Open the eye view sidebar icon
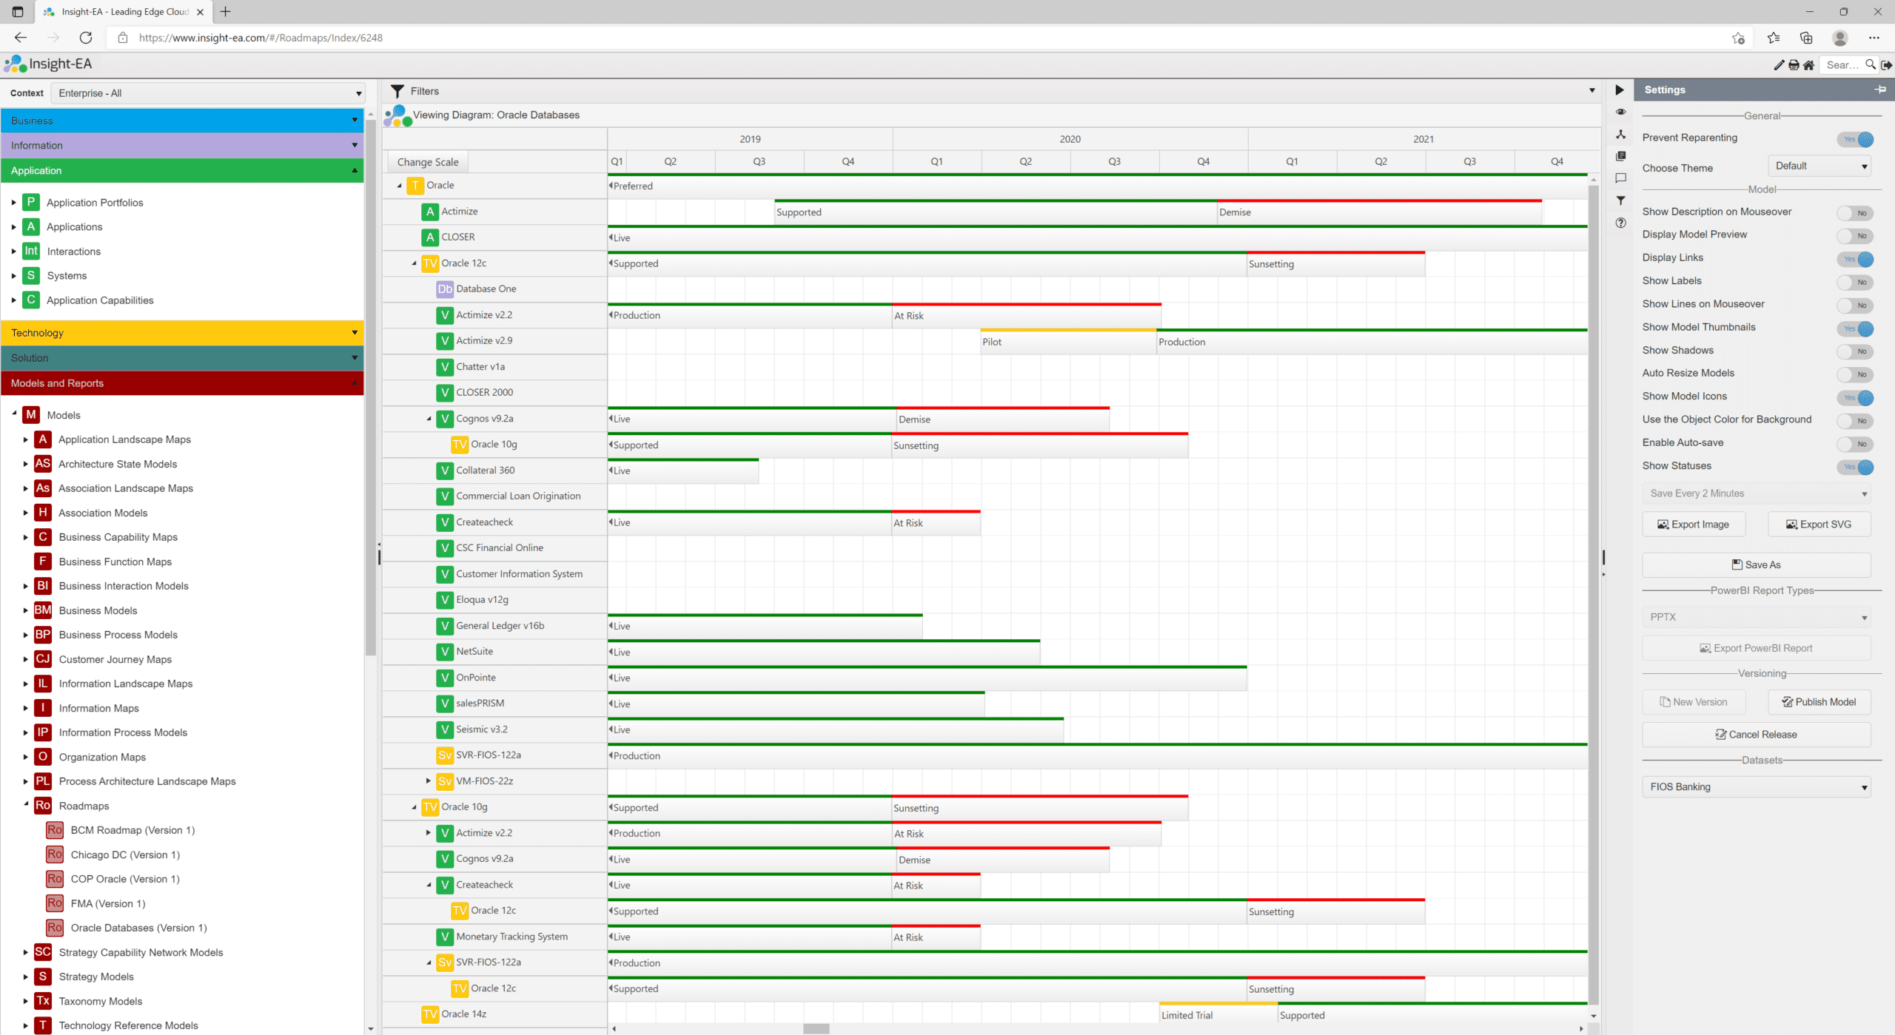Image resolution: width=1895 pixels, height=1035 pixels. pyautogui.click(x=1620, y=112)
